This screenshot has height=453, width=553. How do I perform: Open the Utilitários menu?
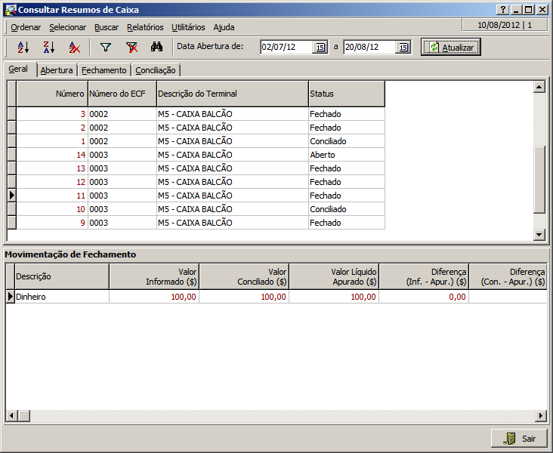[x=188, y=27]
